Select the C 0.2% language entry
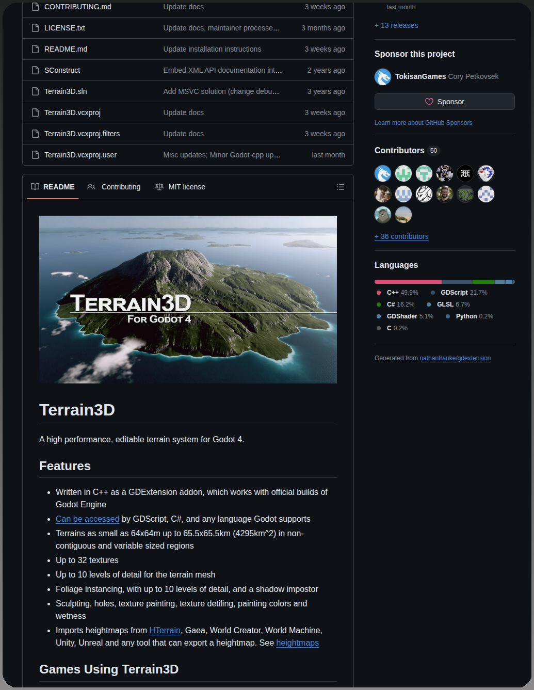534x690 pixels. pyautogui.click(x=392, y=328)
